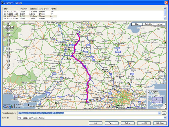169x127 pixels.
Task: Click the Export button
Action: pos(112,123)
